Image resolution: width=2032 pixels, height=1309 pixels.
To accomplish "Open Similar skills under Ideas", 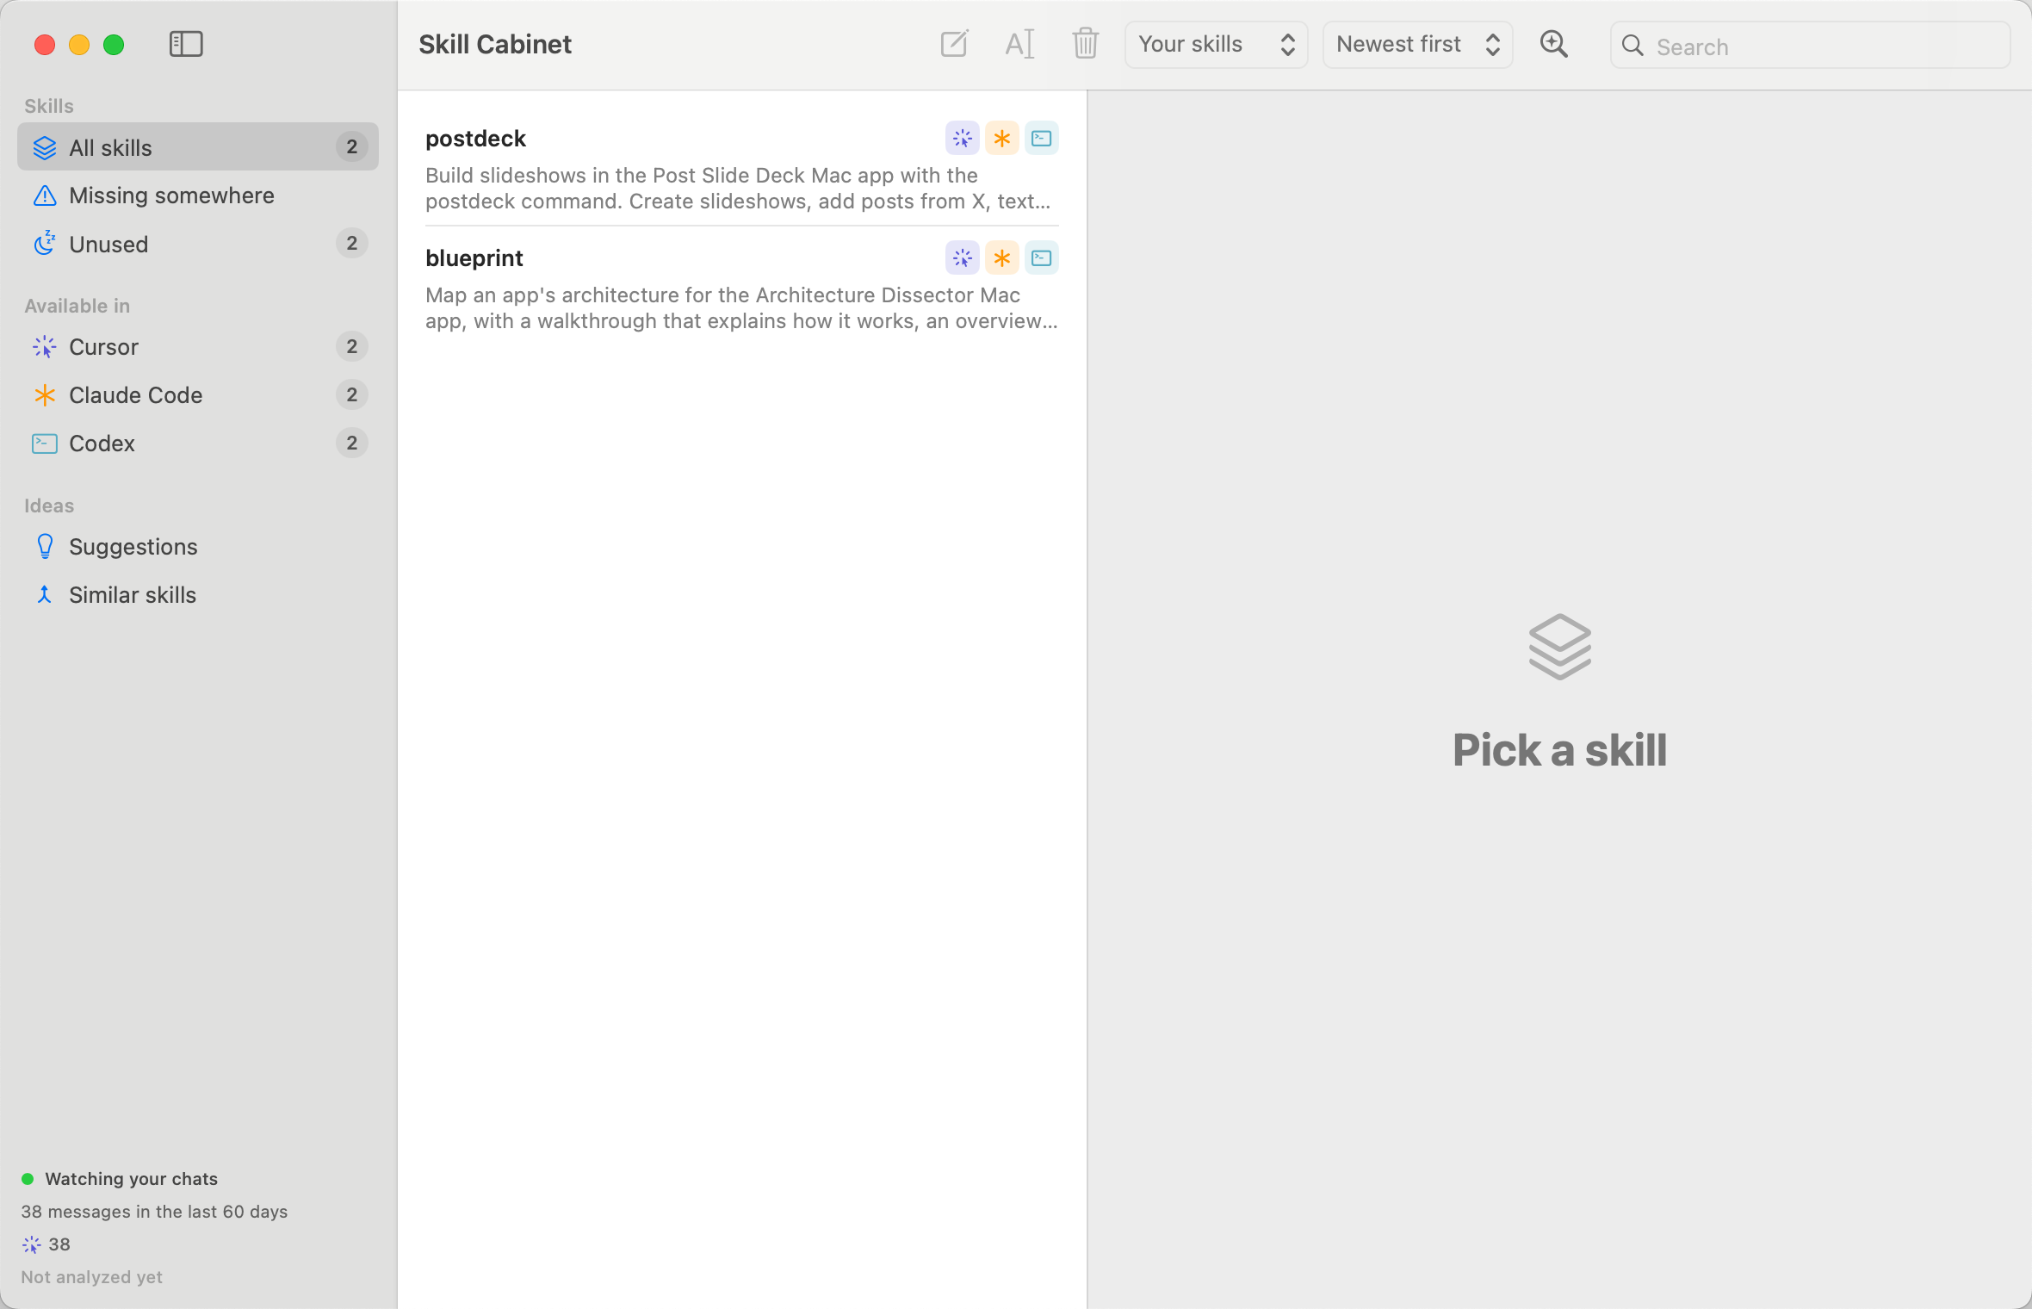I will click(x=198, y=595).
